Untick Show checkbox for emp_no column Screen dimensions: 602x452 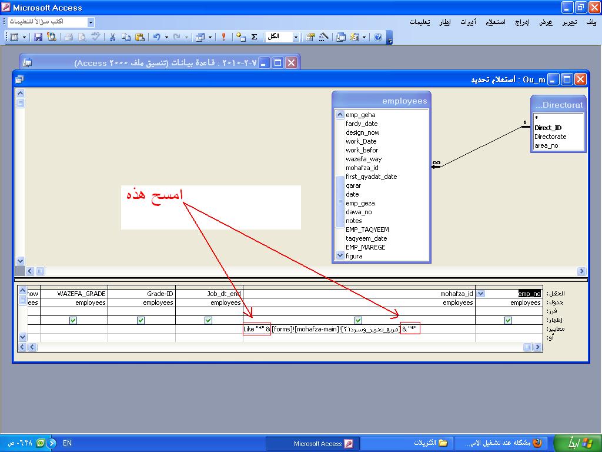coord(508,320)
